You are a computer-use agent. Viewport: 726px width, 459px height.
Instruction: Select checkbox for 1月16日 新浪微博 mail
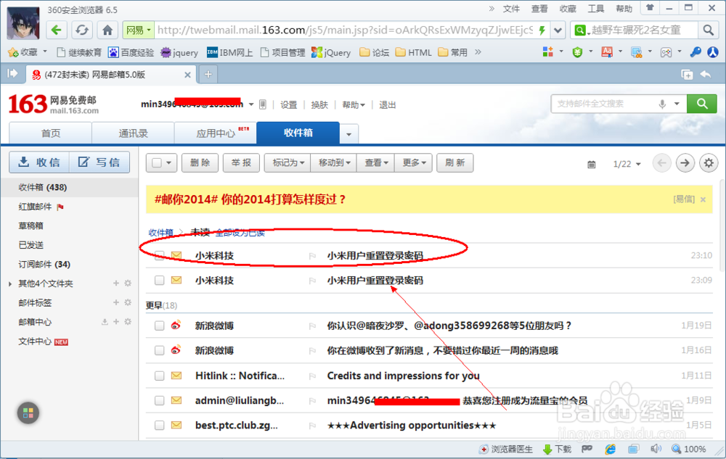(159, 350)
